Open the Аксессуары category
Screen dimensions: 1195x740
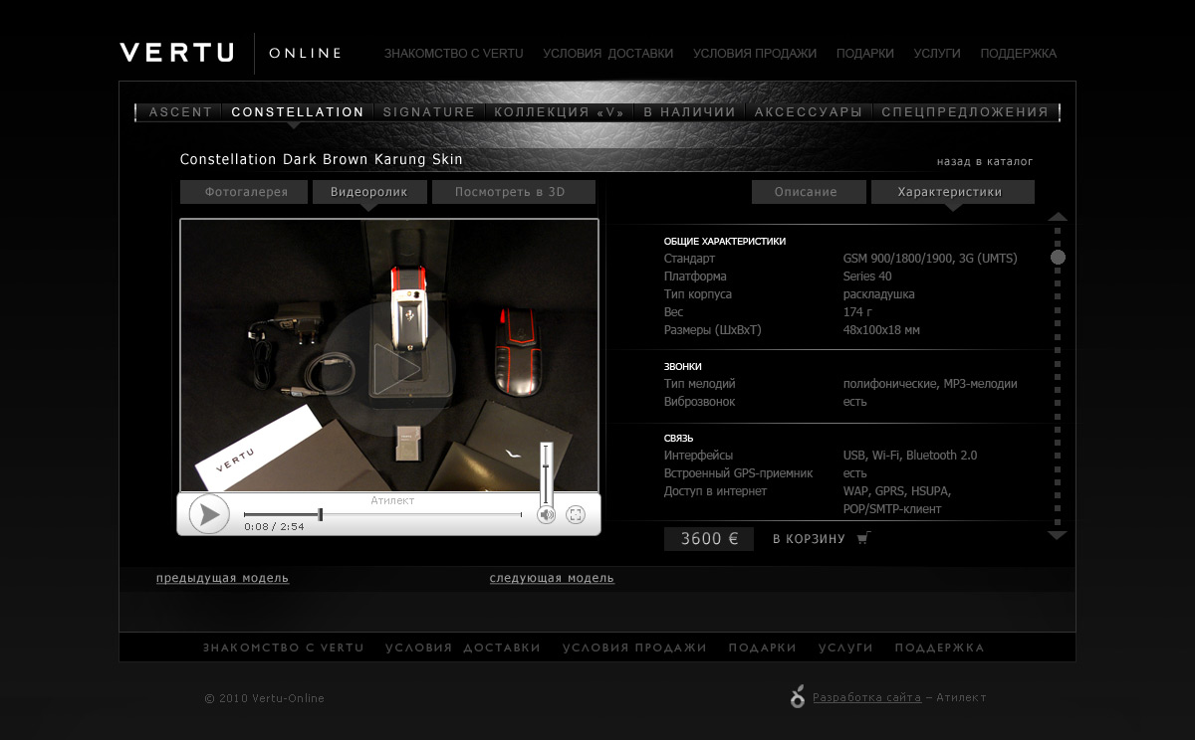(x=808, y=112)
